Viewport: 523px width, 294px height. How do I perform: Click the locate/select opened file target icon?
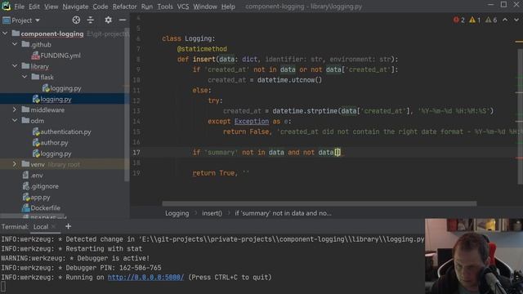click(76, 20)
